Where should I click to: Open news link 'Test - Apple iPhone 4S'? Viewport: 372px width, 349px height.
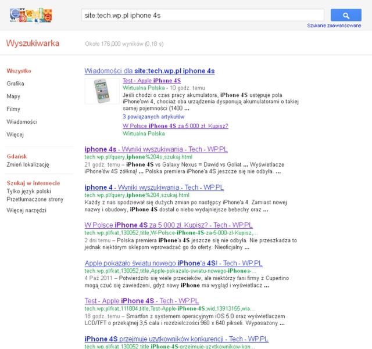pos(152,81)
